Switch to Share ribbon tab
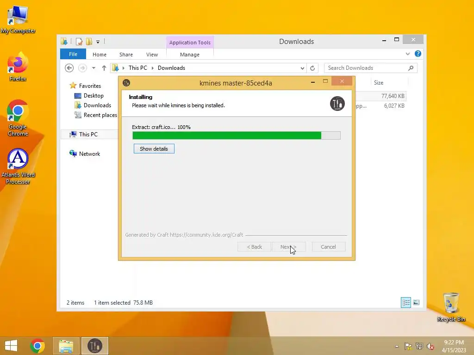Screen dimensions: 474x355 (x=126, y=55)
